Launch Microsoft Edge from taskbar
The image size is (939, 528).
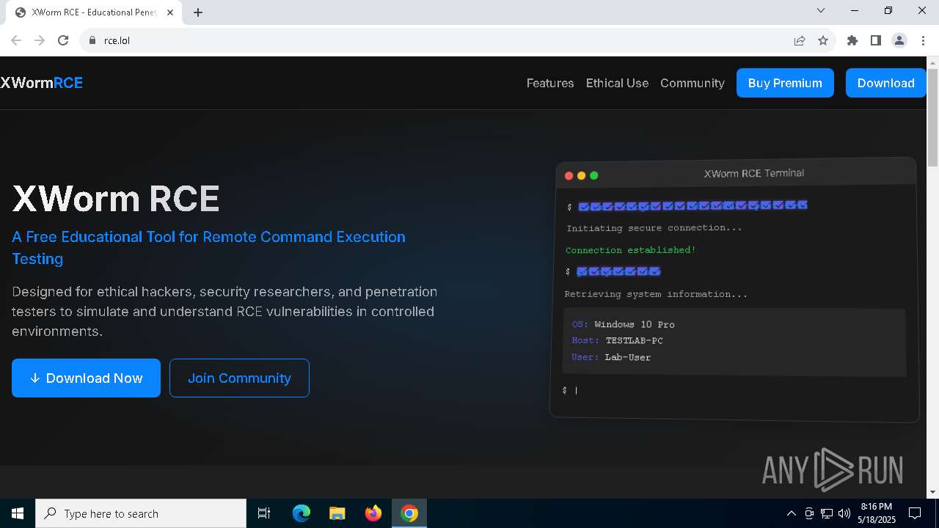click(302, 513)
